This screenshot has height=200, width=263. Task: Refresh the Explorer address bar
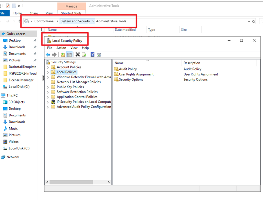click(x=254, y=21)
